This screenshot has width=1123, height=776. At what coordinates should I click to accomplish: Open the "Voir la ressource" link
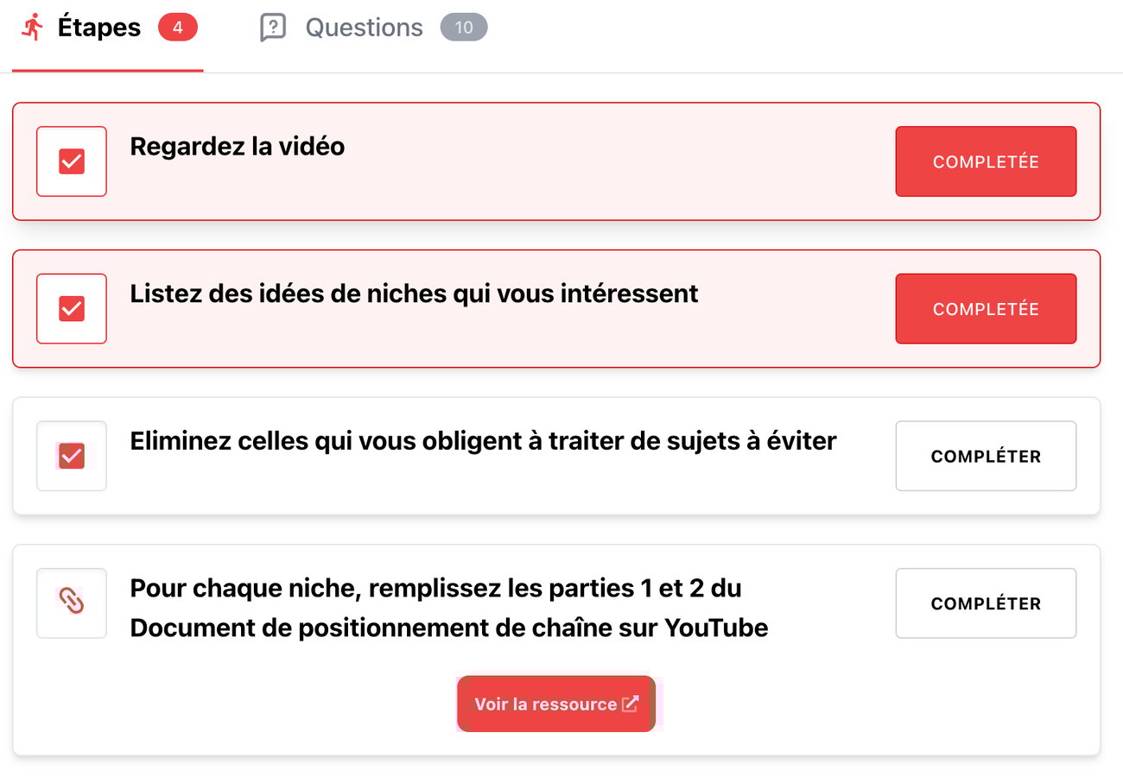click(x=546, y=703)
